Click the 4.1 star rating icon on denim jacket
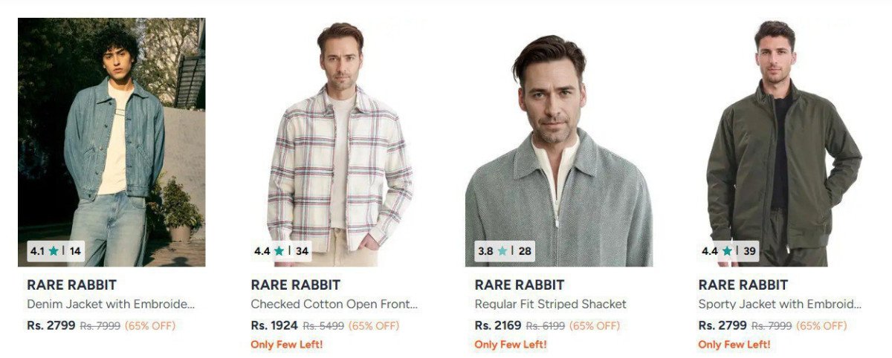Screen dimensions: 892x358 [x=54, y=251]
